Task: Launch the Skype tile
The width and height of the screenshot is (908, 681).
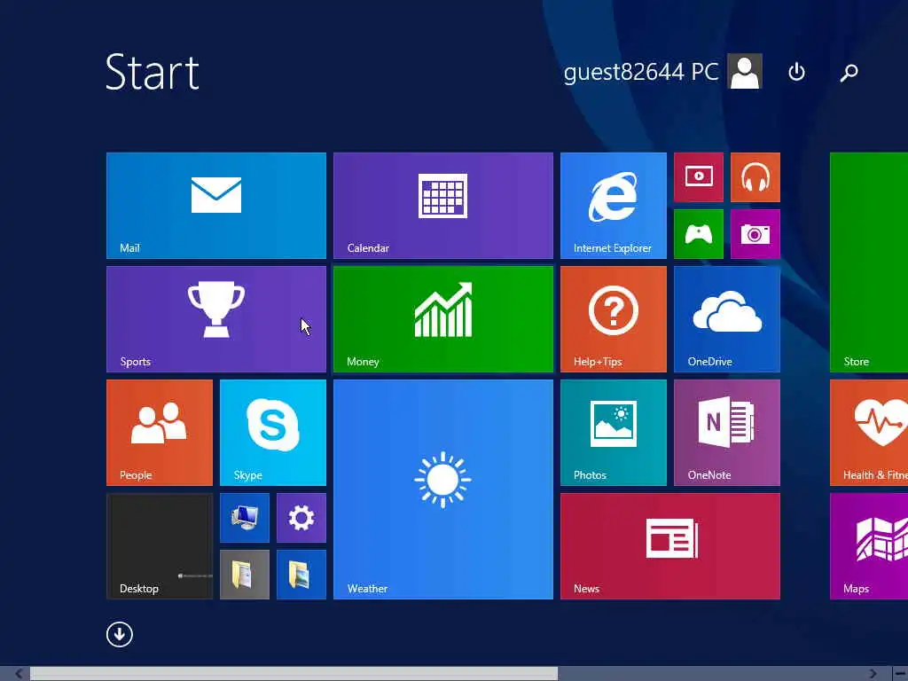Action: point(273,433)
